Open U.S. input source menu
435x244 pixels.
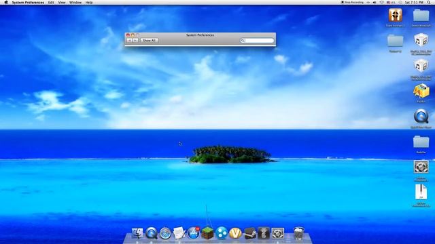(x=391, y=2)
